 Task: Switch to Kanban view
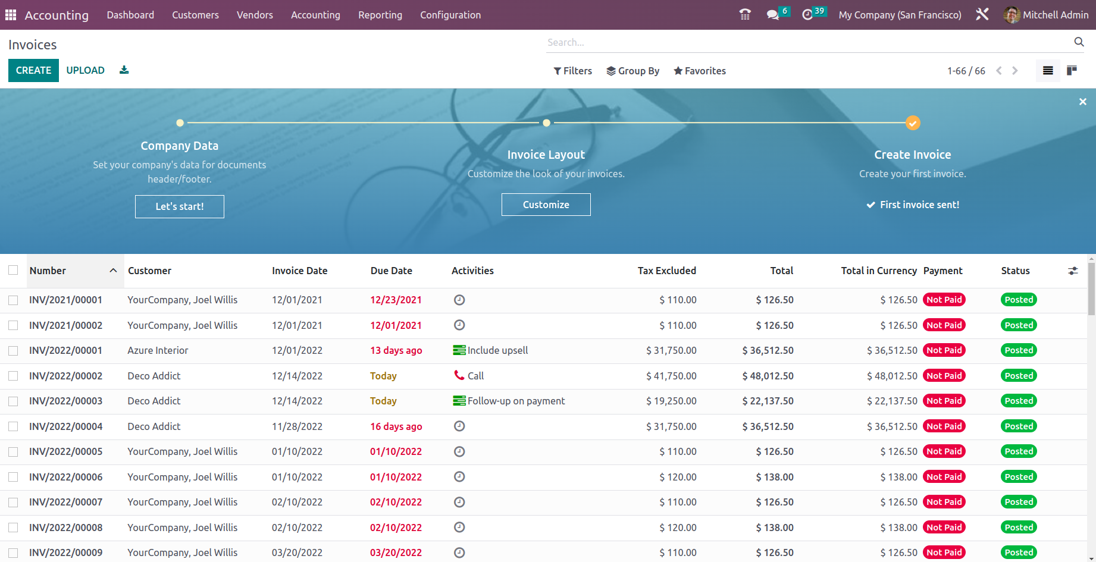point(1072,71)
